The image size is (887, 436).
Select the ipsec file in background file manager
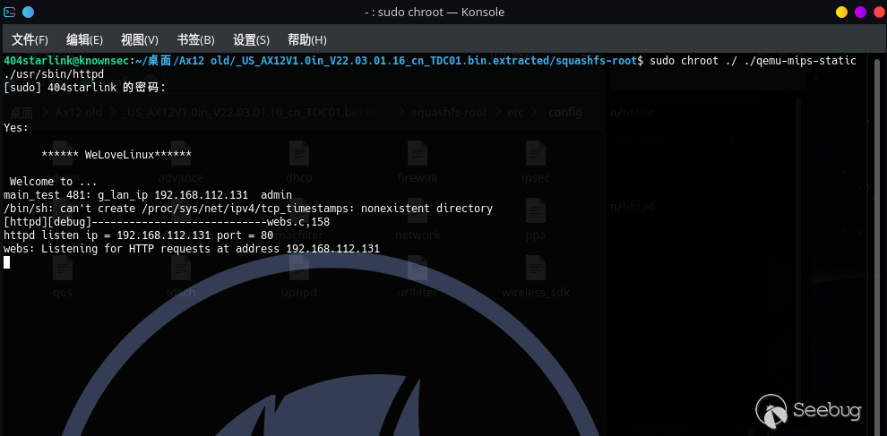click(x=536, y=162)
